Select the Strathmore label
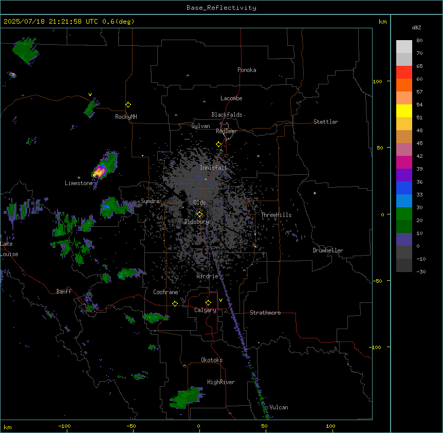This screenshot has width=443, height=433. pyautogui.click(x=265, y=313)
